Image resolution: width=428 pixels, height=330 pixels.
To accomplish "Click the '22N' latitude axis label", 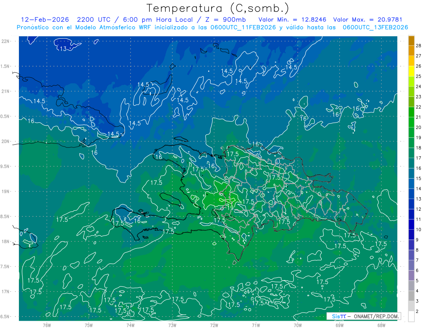I will click(x=5, y=41).
